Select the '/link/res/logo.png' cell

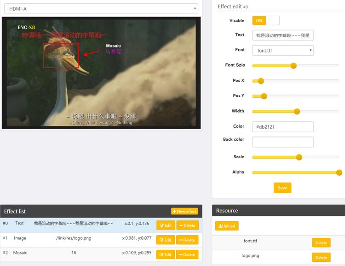(74, 238)
